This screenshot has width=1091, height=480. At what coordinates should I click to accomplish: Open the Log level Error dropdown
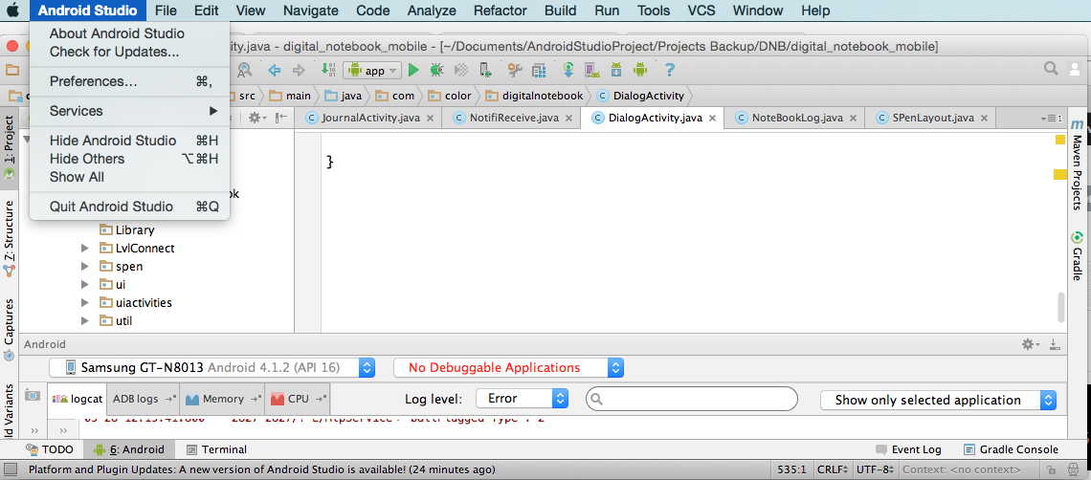click(x=522, y=400)
